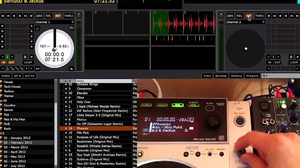The height and width of the screenshot is (168, 300).
Task: Trigger the first cue play arrow on left deck
Action: click(2, 26)
